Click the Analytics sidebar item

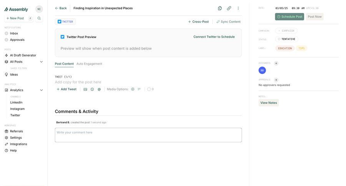pos(17,90)
